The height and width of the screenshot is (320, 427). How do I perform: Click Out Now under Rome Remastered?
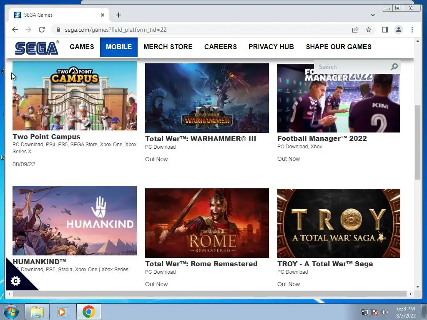[x=156, y=284]
